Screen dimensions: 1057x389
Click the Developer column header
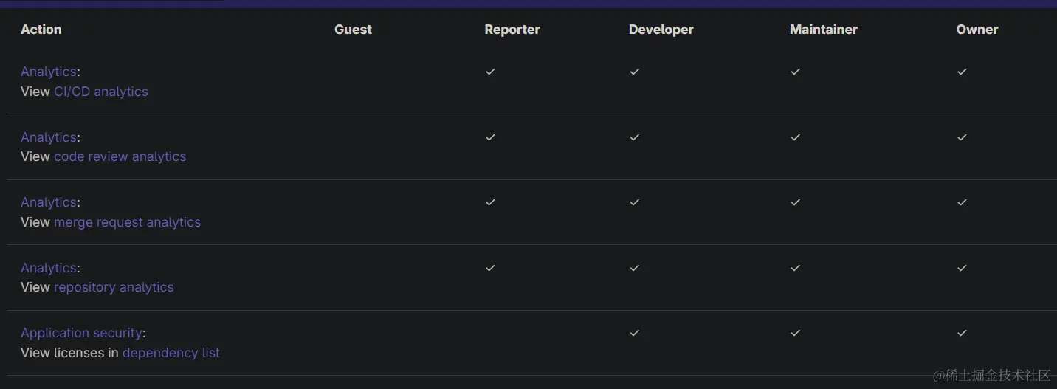pyautogui.click(x=661, y=30)
